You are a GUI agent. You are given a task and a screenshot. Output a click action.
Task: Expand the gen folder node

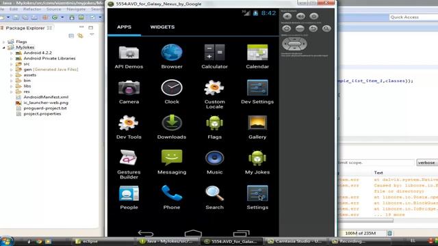[x=12, y=70]
